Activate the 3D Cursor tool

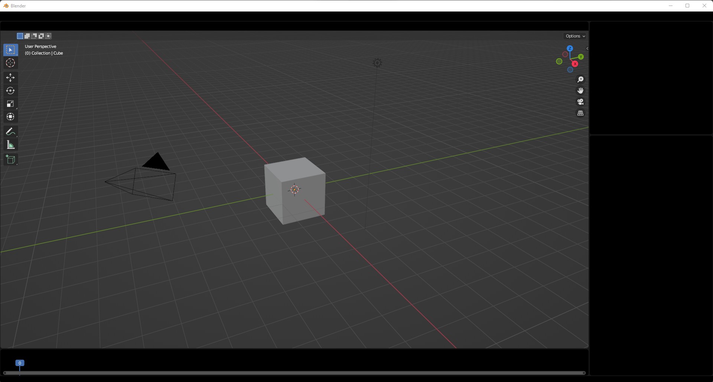(10, 63)
